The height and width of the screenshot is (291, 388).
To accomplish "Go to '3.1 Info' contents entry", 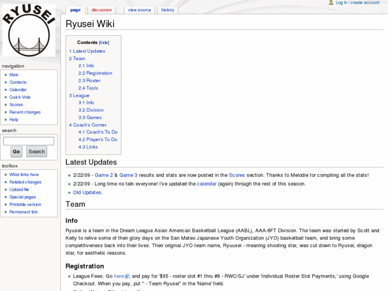I will 86,103.
